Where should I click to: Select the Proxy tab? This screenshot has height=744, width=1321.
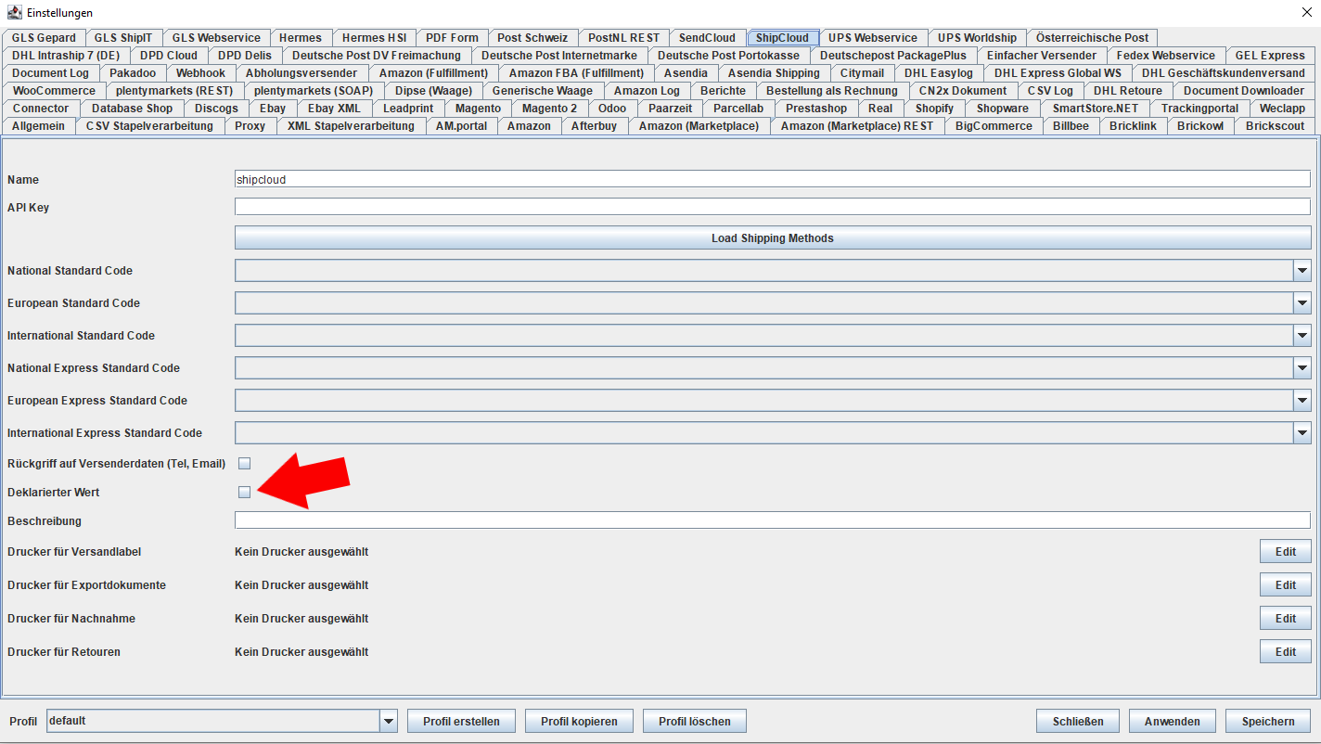250,126
